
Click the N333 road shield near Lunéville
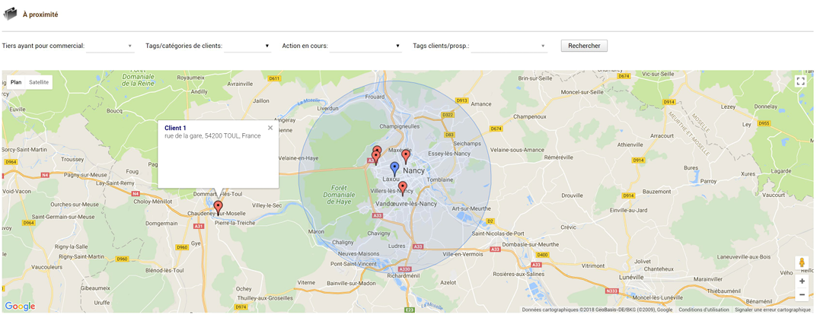(613, 291)
